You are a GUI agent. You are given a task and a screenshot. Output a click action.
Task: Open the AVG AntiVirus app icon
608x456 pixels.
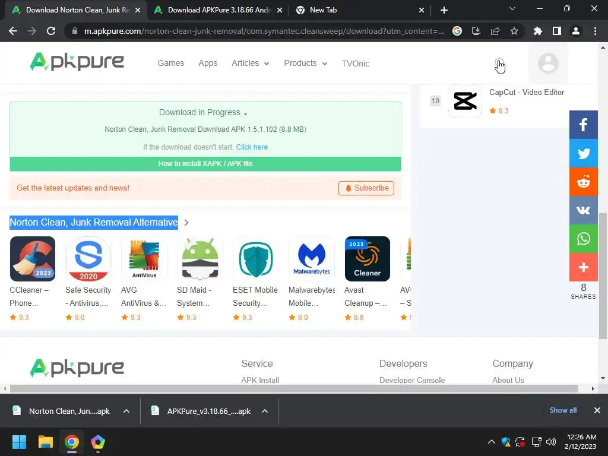(x=144, y=259)
